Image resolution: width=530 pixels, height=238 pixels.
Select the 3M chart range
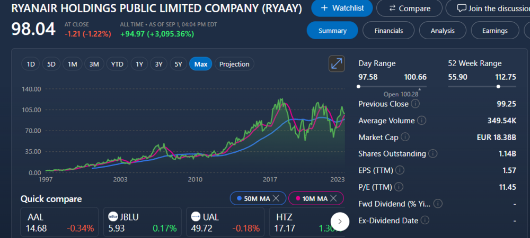pos(94,64)
